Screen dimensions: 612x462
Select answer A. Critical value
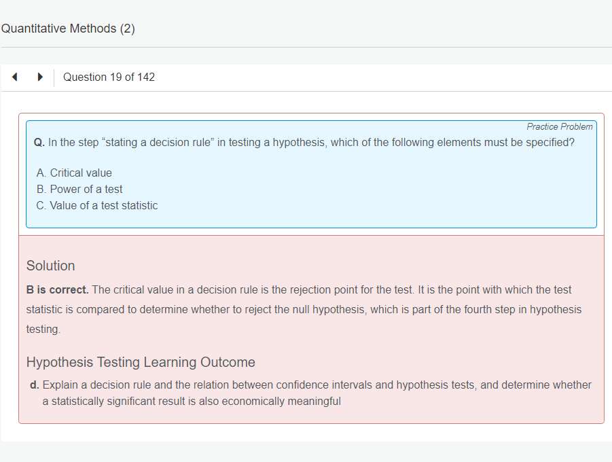click(74, 173)
